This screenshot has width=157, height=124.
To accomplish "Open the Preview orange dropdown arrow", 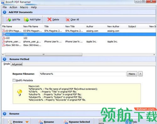I will (27, 122).
